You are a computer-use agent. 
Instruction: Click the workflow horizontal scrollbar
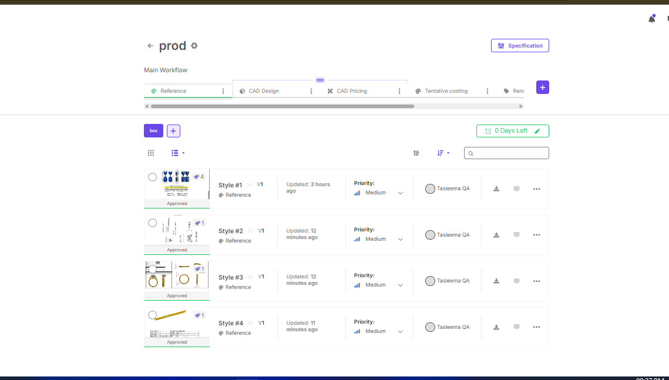[x=282, y=106]
